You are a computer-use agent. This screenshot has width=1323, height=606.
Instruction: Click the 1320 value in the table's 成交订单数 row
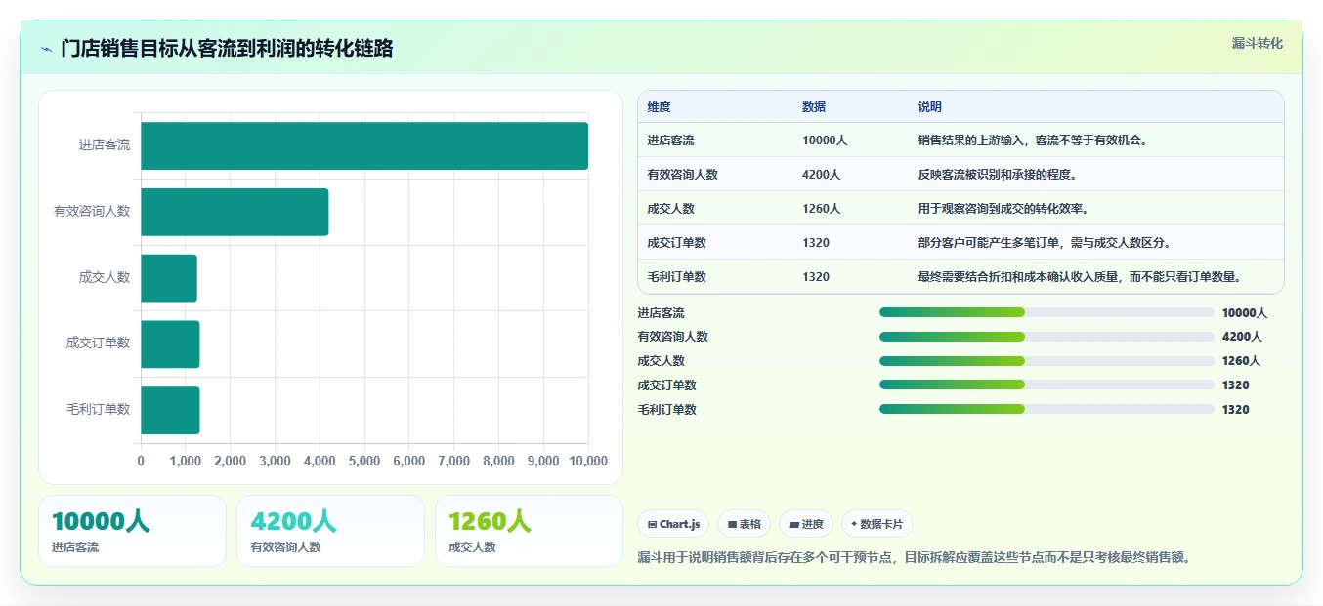(x=816, y=243)
